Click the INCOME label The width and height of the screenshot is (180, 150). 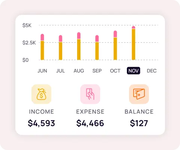point(42,112)
